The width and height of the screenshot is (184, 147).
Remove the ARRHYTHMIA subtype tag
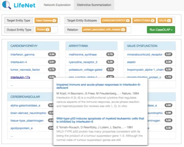153,20
